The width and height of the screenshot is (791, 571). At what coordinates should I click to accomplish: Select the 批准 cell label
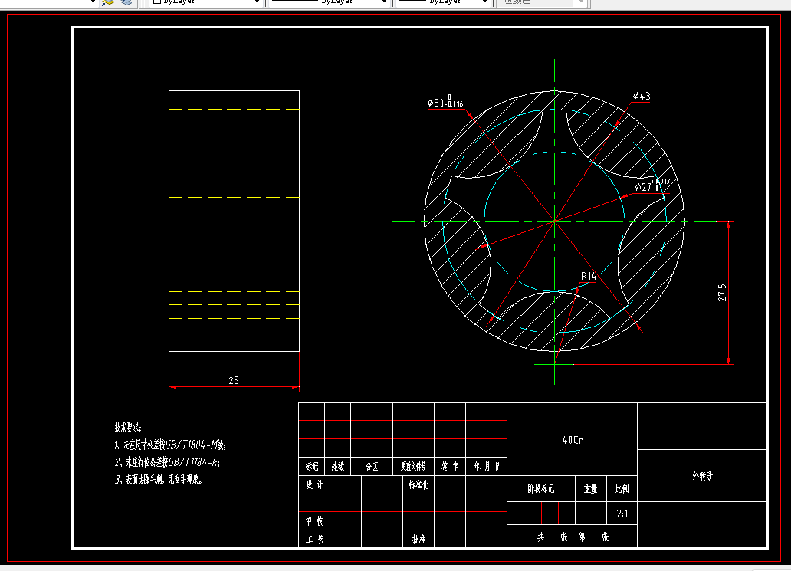(x=418, y=540)
